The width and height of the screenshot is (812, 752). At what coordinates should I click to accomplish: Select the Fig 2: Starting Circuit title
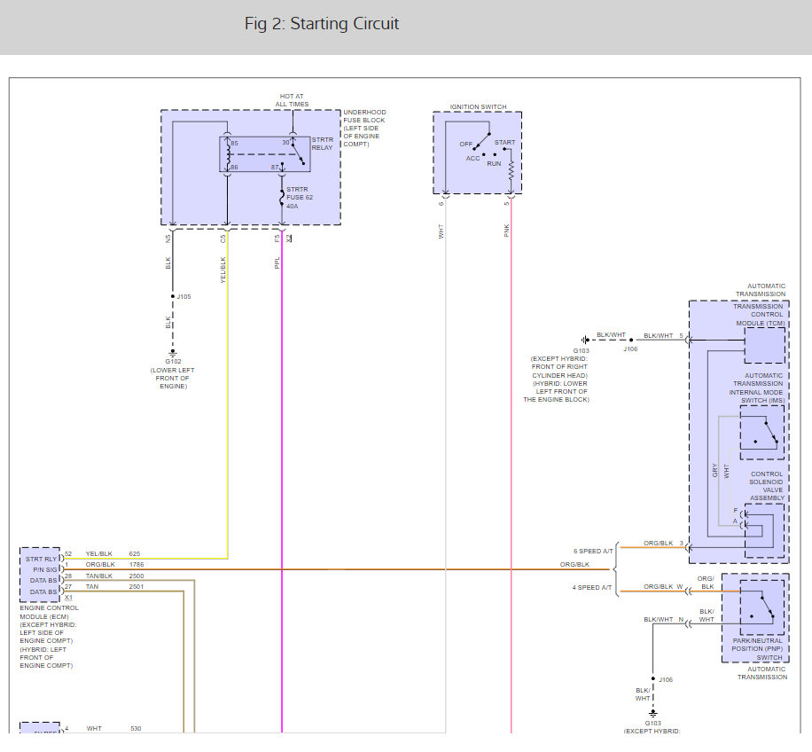[x=322, y=24]
